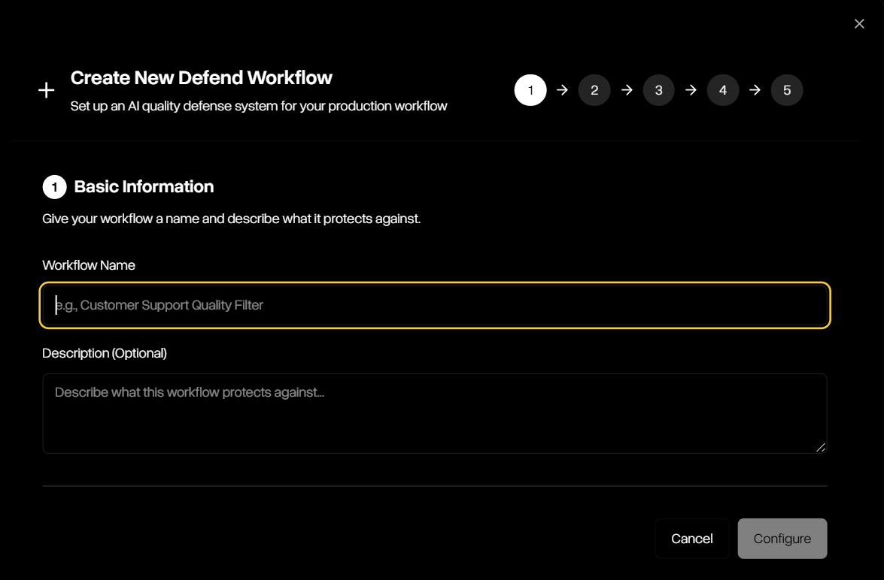The height and width of the screenshot is (580, 884).
Task: Click the arrow between steps 2 and 3
Action: [627, 89]
